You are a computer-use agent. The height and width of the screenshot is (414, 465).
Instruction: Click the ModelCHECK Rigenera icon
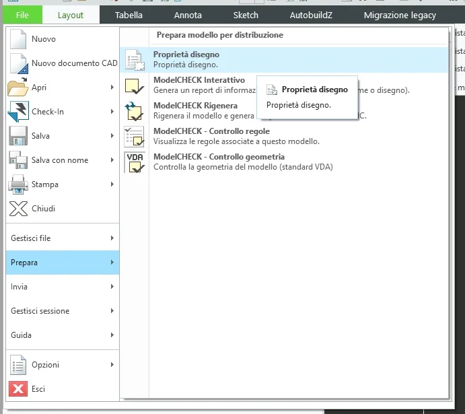click(135, 111)
